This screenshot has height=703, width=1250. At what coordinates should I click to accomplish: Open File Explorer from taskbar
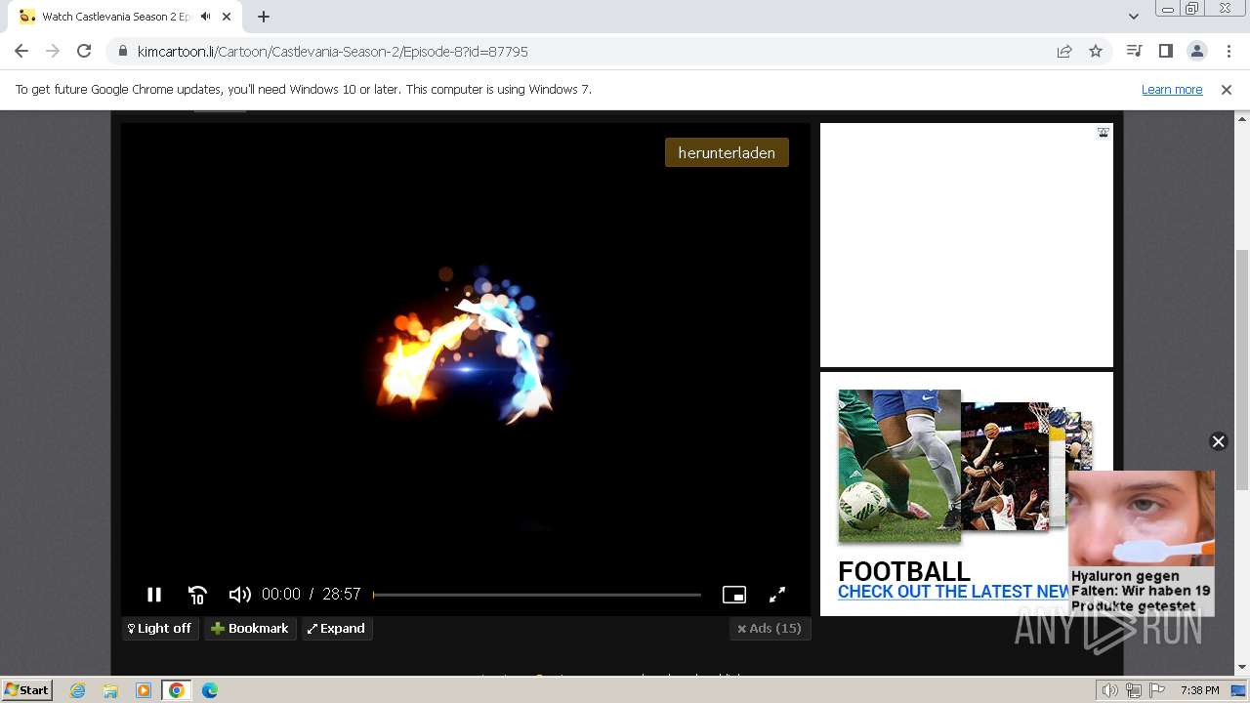pyautogui.click(x=110, y=690)
